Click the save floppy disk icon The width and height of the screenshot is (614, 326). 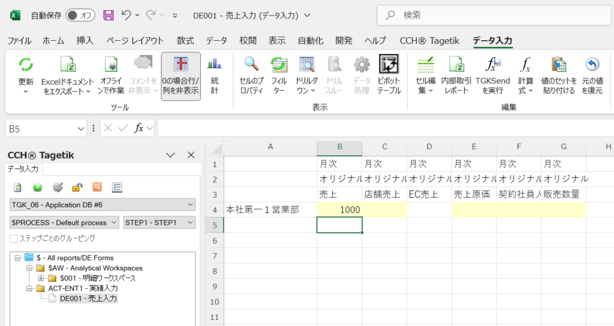pos(109,15)
